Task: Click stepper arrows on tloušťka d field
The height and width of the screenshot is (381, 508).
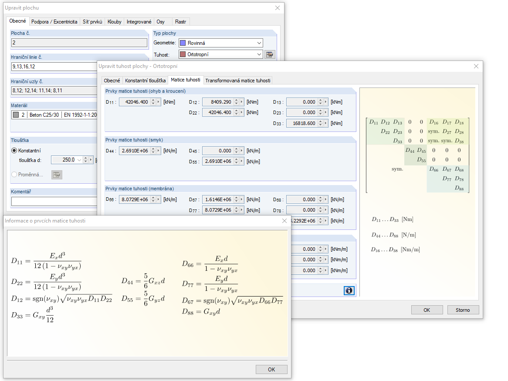Action: coord(85,160)
